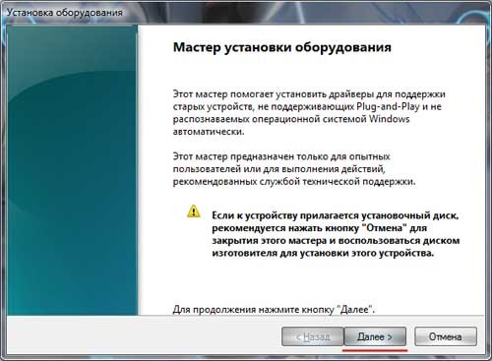Viewport: 492px width, 361px height.
Task: Click the yellow warning triangle icon
Action: [194, 211]
